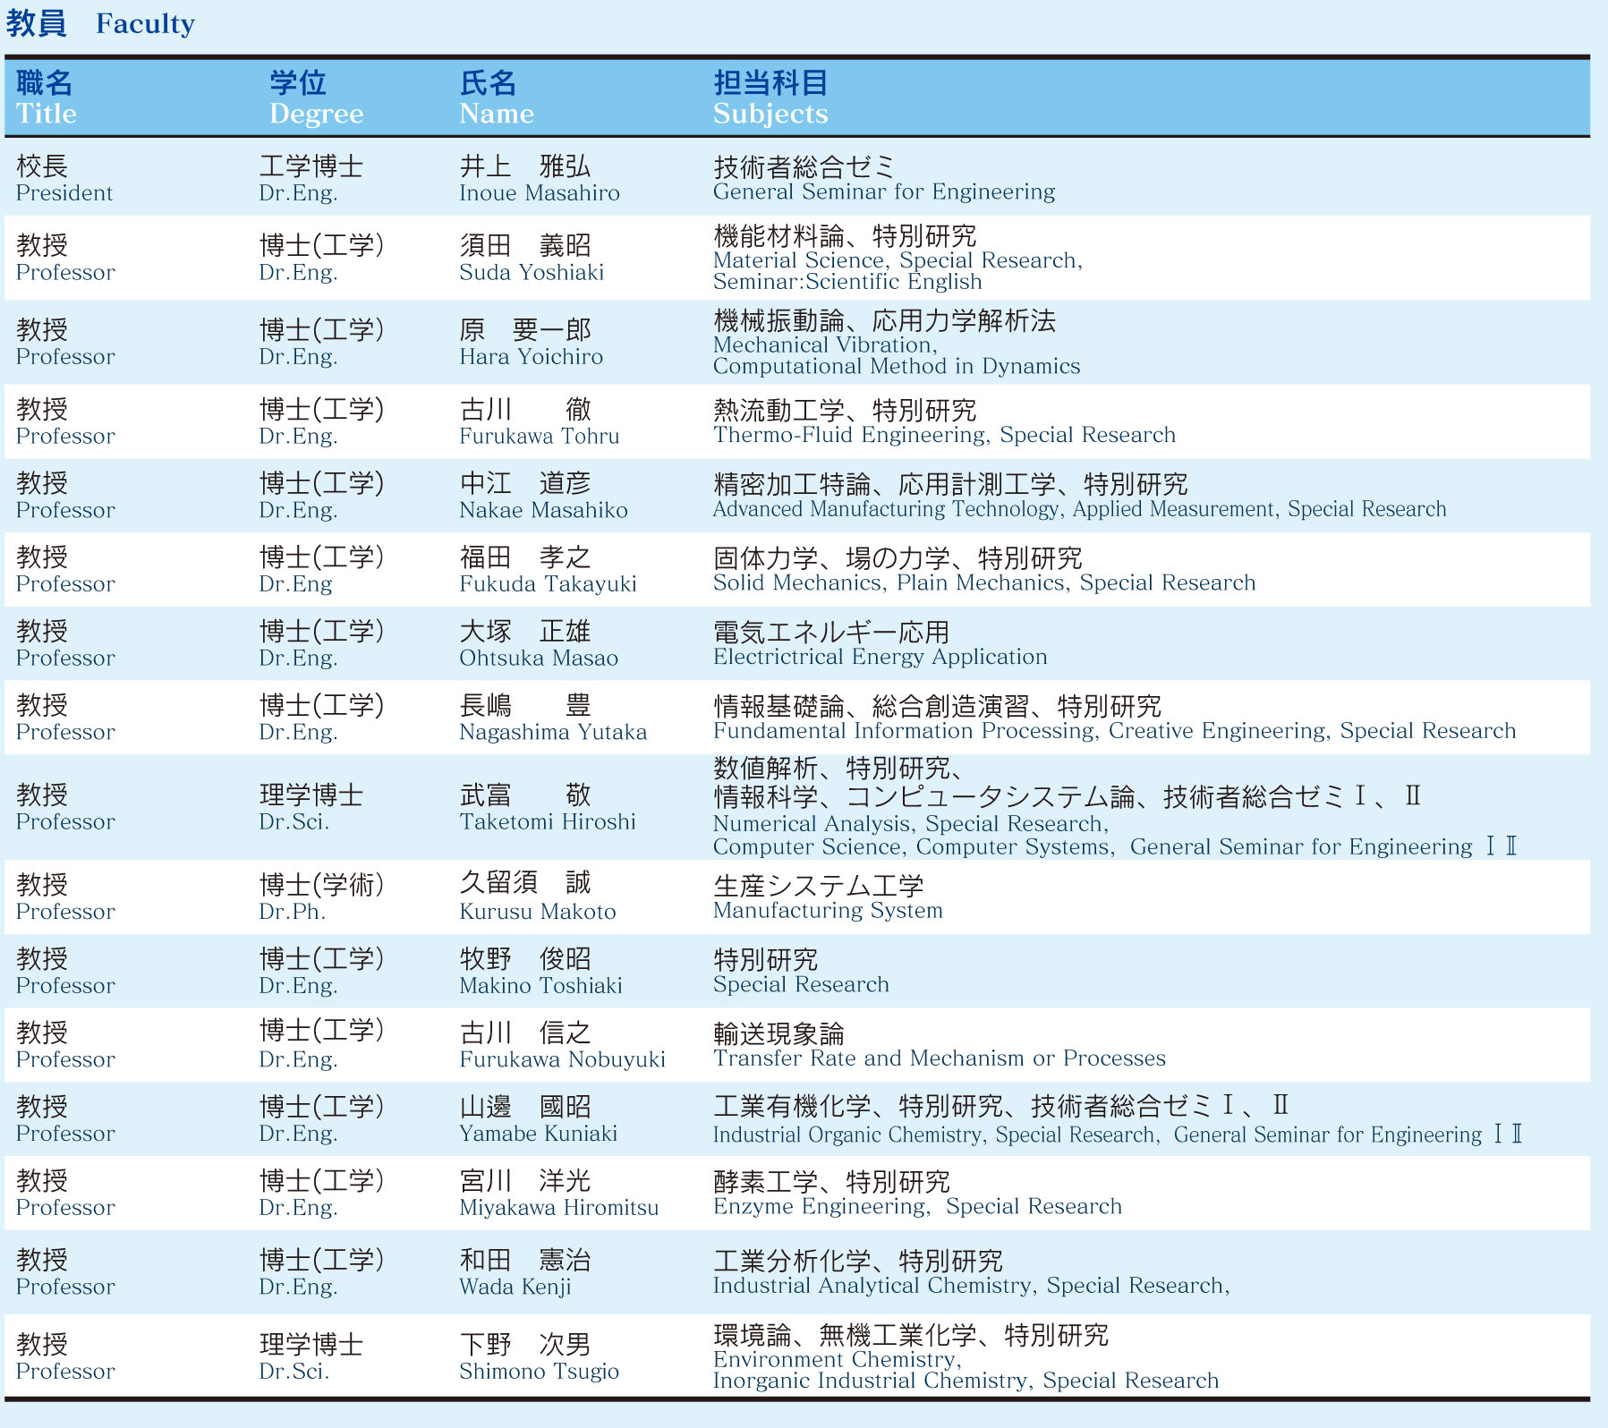Select the name 'Furukawa Tohru'
Image resolution: width=1608 pixels, height=1428 pixels.
540,437
